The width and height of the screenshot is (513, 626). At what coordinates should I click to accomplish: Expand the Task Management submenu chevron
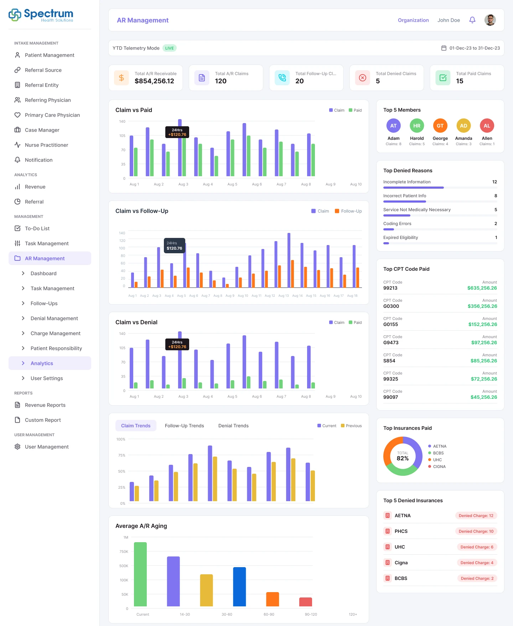(23, 288)
